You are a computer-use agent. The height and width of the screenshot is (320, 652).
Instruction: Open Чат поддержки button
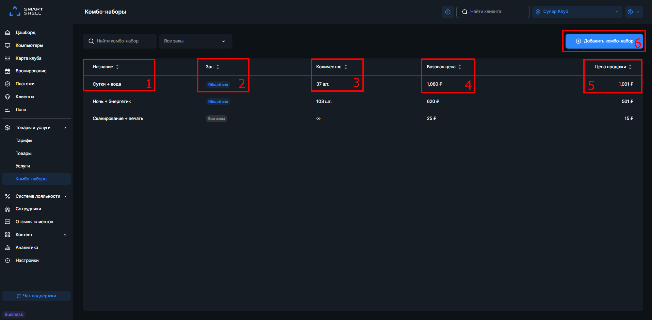(36, 296)
